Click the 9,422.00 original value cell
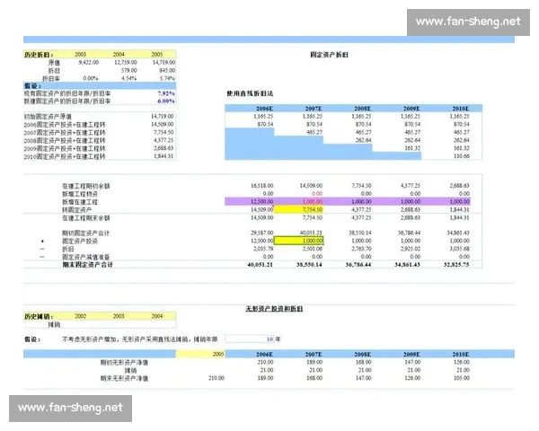539x431 pixels. [x=88, y=62]
